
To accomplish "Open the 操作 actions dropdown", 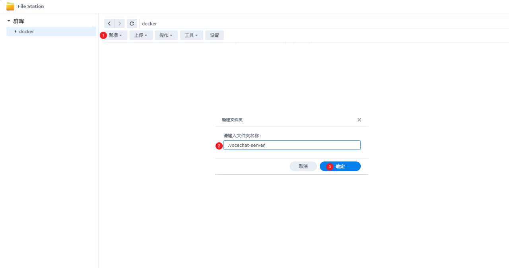I will coord(166,35).
